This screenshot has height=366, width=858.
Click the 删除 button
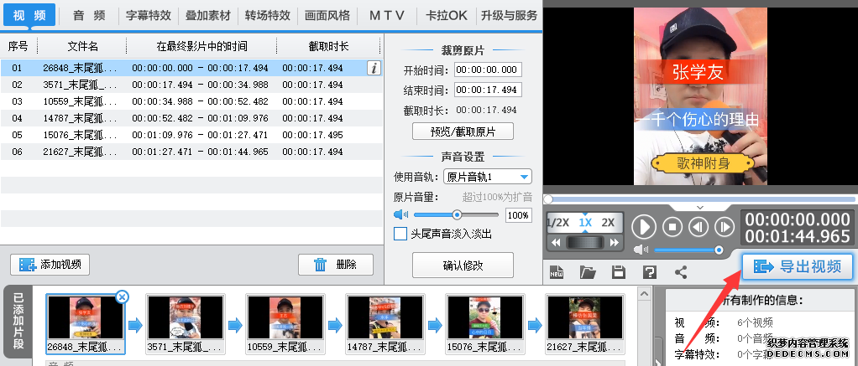336,265
